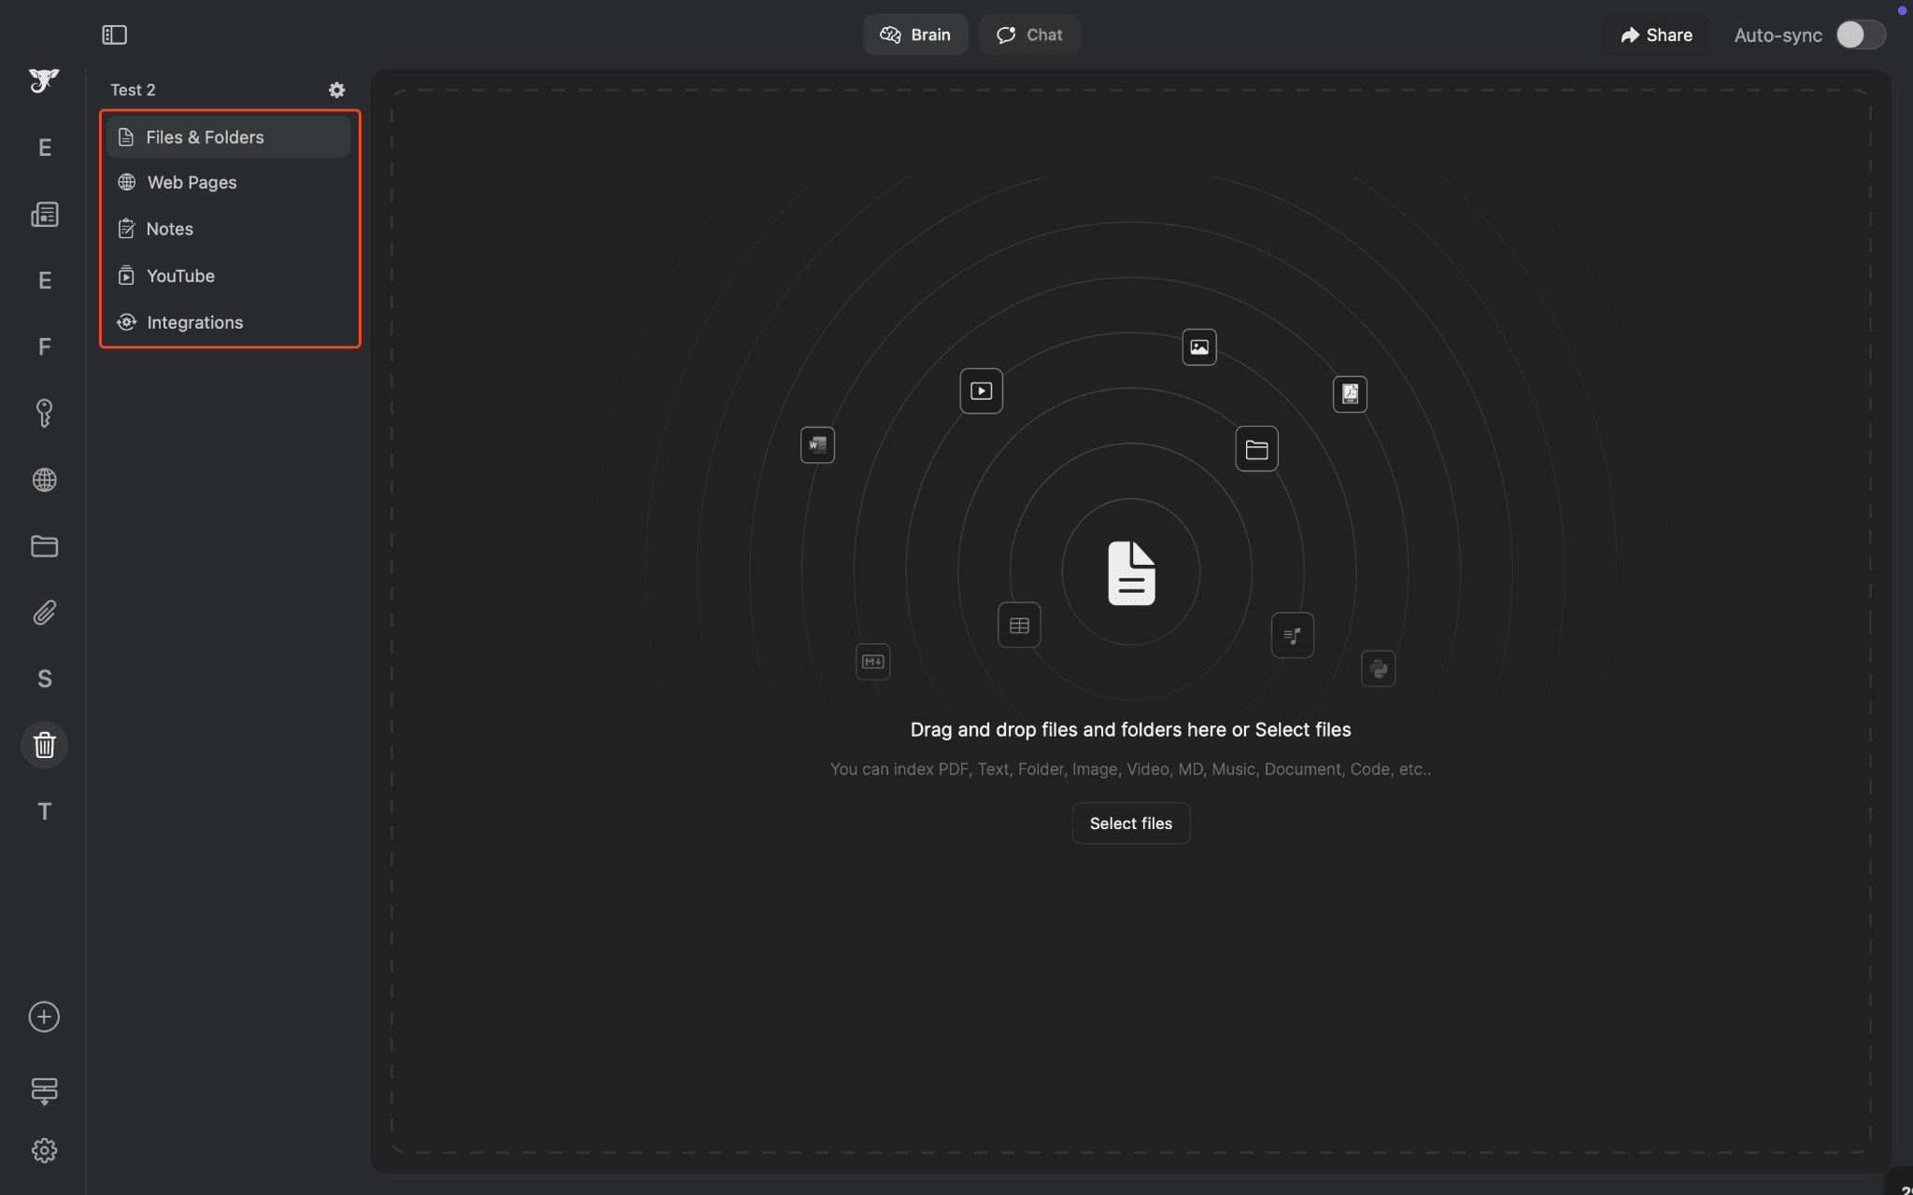Click the key icon in left rail

(44, 413)
